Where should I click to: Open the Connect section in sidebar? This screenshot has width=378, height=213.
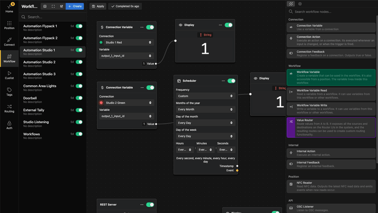(x=9, y=42)
